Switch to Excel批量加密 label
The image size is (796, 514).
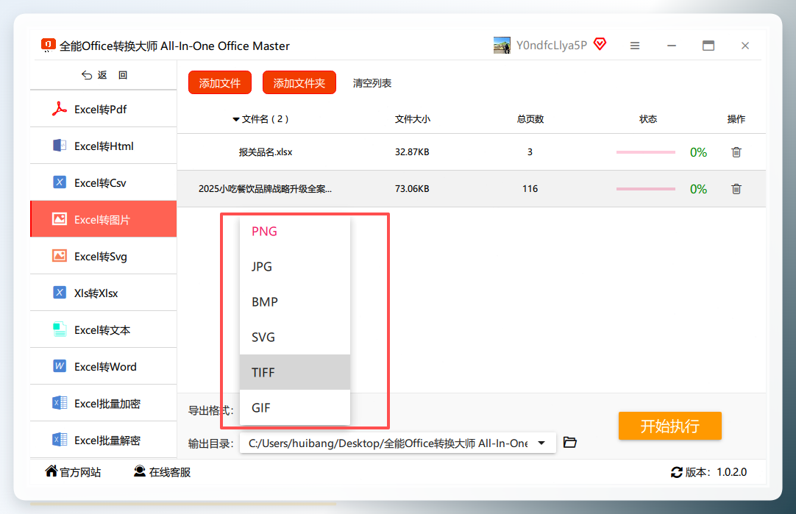pos(107,404)
